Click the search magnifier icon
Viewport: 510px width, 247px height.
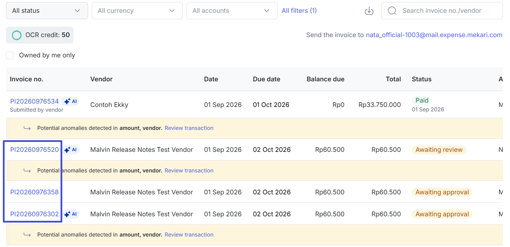pyautogui.click(x=392, y=11)
